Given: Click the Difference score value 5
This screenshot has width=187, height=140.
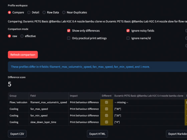Looking at the screenshot, I should (10, 84).
